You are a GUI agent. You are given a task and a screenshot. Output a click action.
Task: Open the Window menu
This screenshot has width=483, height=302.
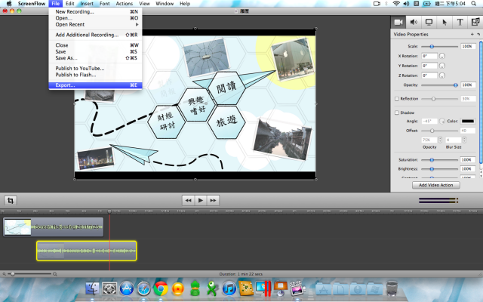point(165,3)
